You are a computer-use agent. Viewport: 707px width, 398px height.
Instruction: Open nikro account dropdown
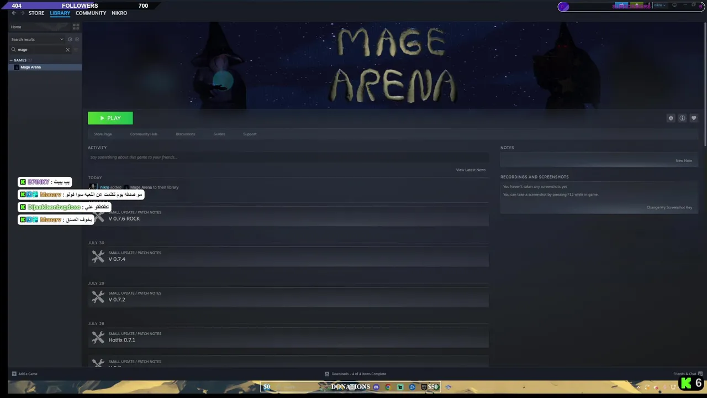[659, 6]
